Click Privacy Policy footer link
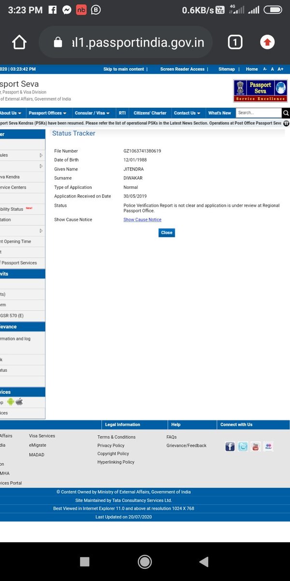Viewport: 290px width, 581px height. coord(111,445)
